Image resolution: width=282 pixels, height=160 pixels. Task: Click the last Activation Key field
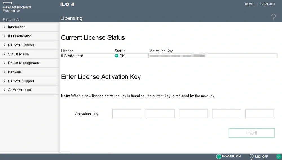pos(260,114)
